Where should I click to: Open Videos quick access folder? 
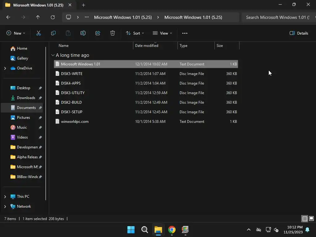(22, 137)
